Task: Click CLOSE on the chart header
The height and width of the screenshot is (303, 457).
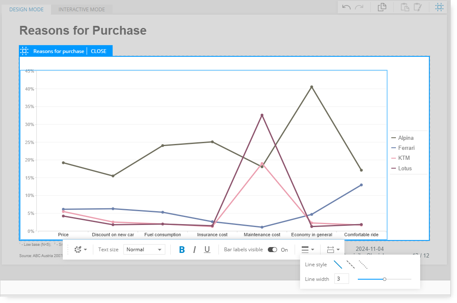Action: [98, 51]
